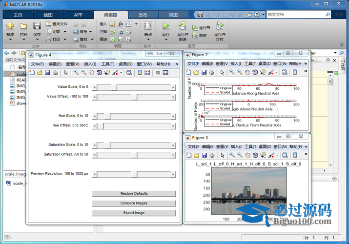This screenshot has width=349, height=244.
Task: Select the Pan hand tool in Figure 4
Action: (x=91, y=73)
